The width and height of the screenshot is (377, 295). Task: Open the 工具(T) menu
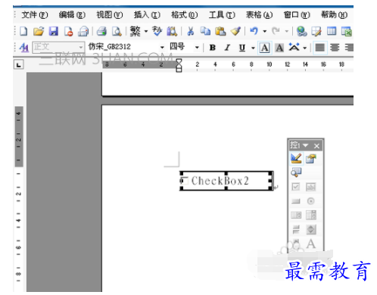pyautogui.click(x=222, y=15)
